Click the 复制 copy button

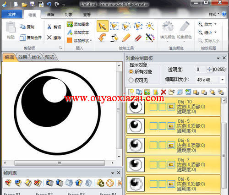[x=27, y=27]
